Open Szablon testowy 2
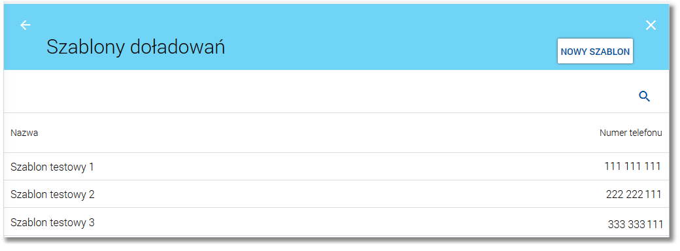Screen dimensions: 680x251 pyautogui.click(x=52, y=195)
